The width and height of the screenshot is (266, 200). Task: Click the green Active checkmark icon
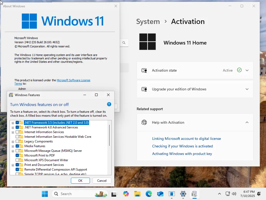pyautogui.click(x=239, y=70)
